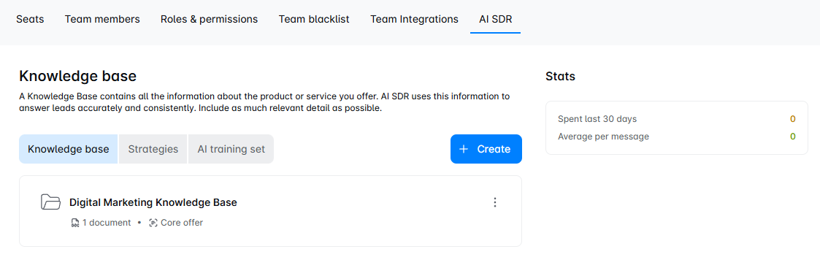Go to Team blacklist tab
Screen dimensions: 820x268
pyautogui.click(x=314, y=20)
